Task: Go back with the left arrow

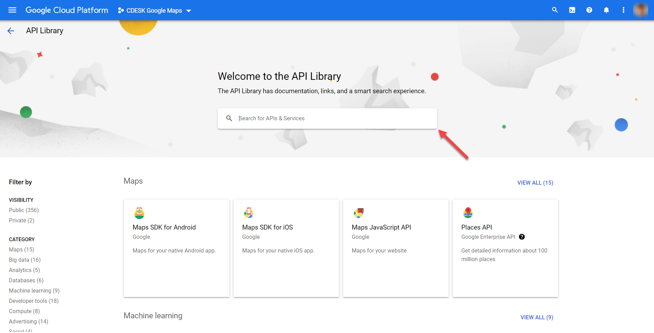Action: pyautogui.click(x=11, y=31)
